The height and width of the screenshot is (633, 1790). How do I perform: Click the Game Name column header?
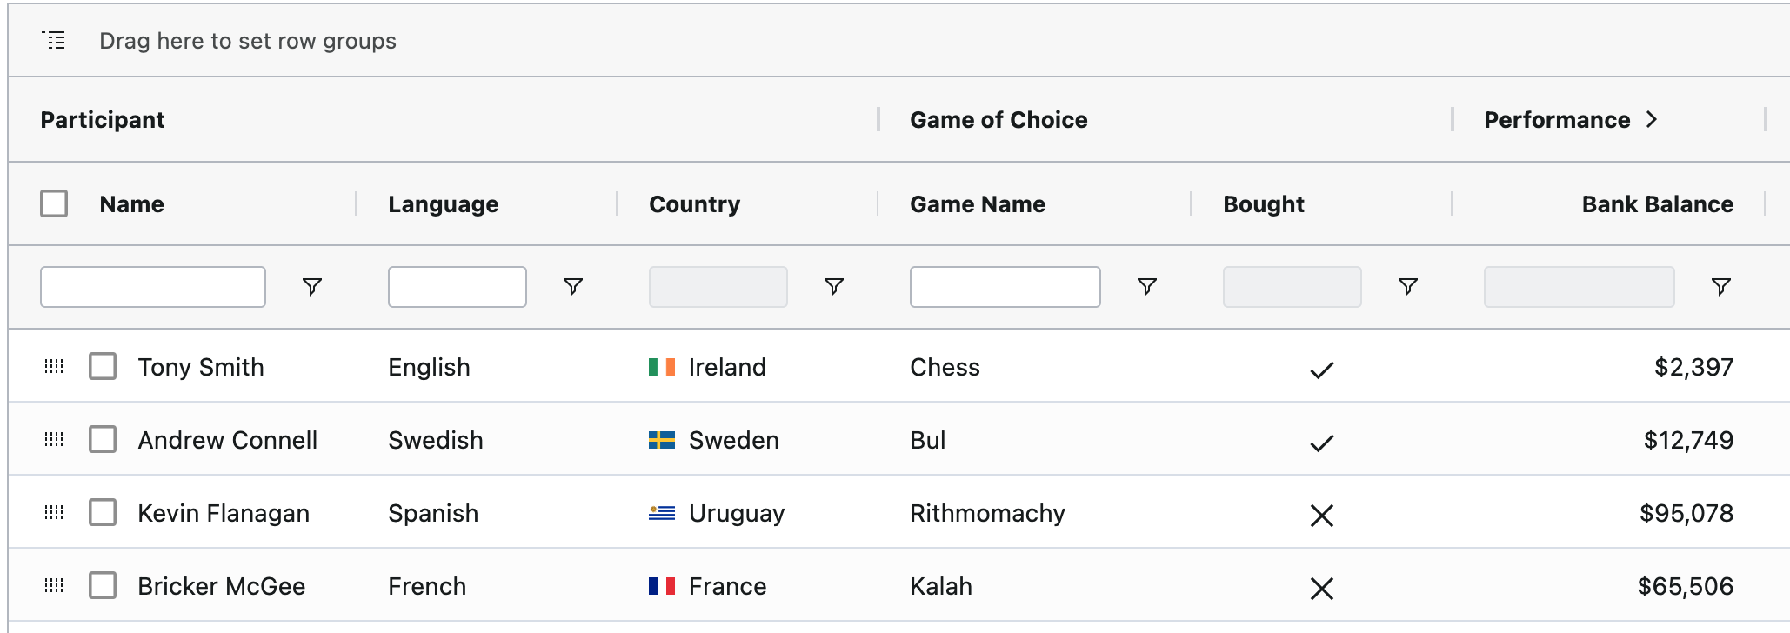click(x=978, y=204)
